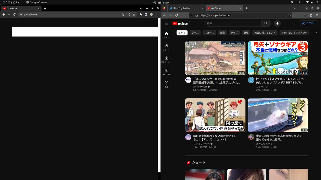Open Firefox extensions icon
Screen dimensions: 321x180
coord(311,15)
